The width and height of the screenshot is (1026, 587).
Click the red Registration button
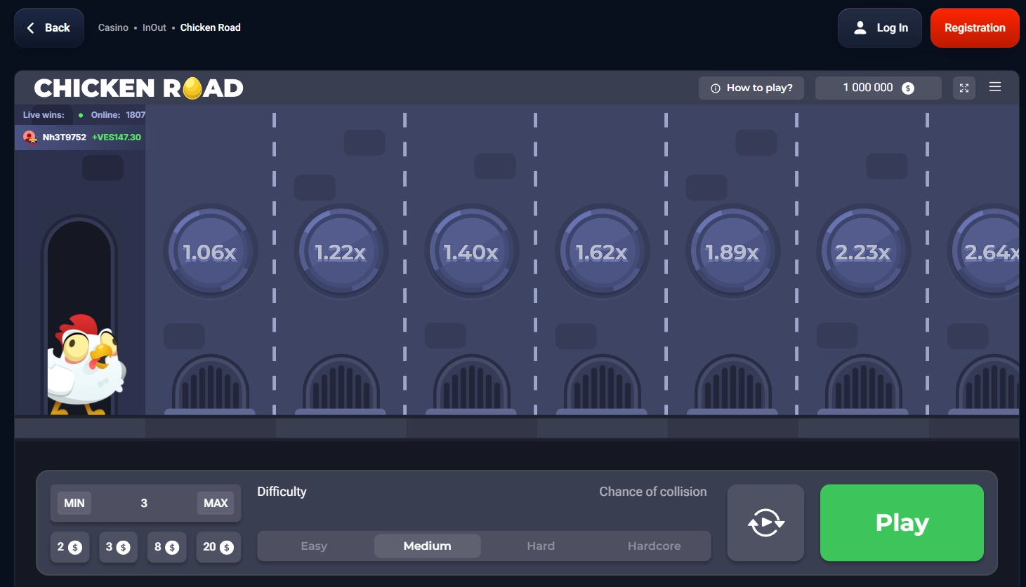[x=975, y=28]
